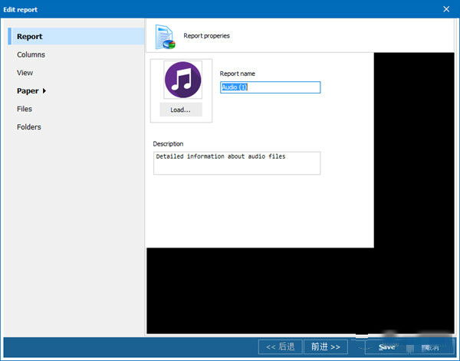Open the Paper section

coord(28,91)
